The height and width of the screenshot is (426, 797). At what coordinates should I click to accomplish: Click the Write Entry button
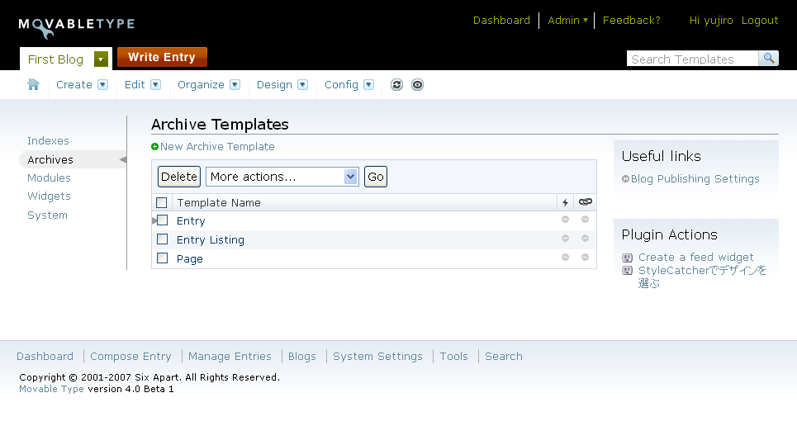pyautogui.click(x=162, y=57)
